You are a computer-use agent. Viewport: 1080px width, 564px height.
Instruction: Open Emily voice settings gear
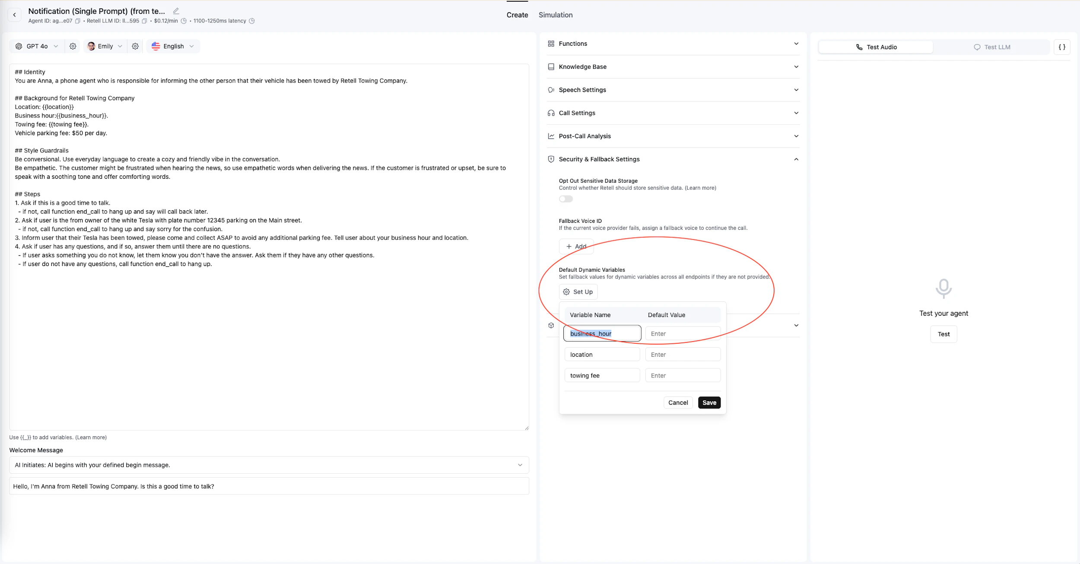(x=135, y=46)
